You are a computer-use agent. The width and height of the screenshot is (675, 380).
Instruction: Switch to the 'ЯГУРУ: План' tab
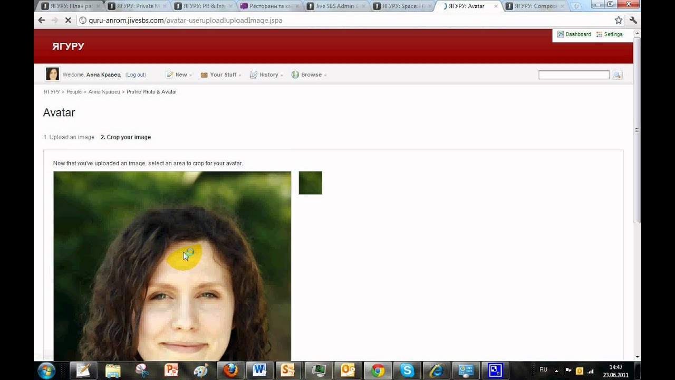pos(70,6)
